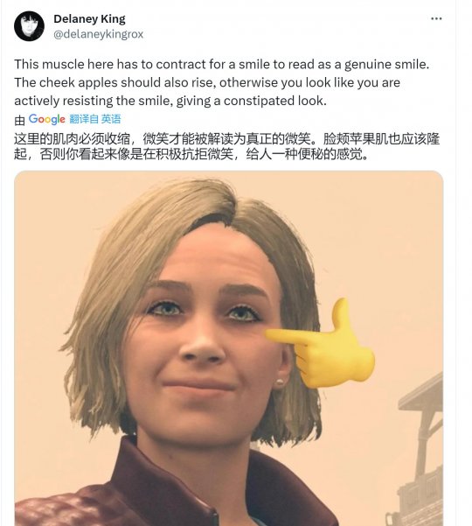The image size is (472, 526).
Task: Open the attached character image
Action: [x=229, y=348]
